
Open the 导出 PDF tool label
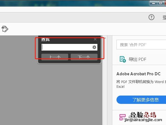click(x=137, y=59)
